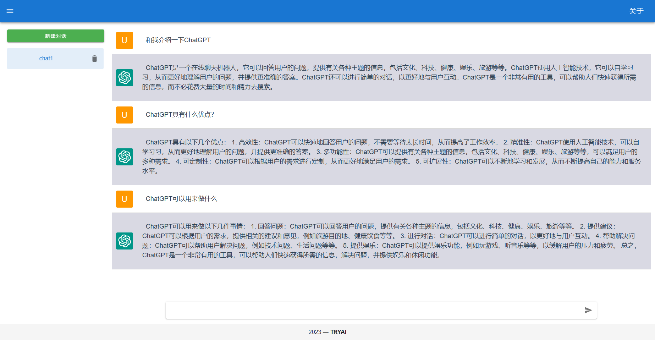
Task: Select the chat1 conversation in the sidebar
Action: pos(46,58)
